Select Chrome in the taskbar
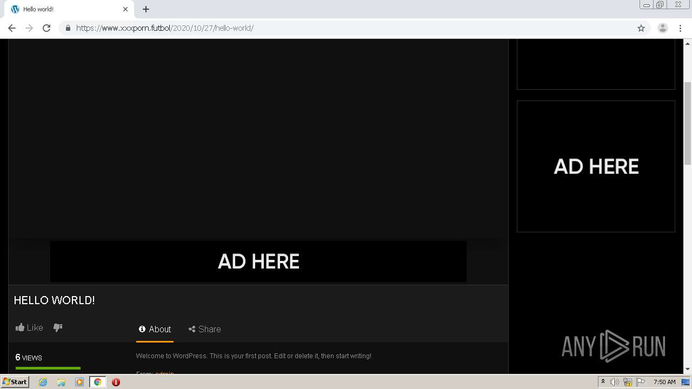Image resolution: width=692 pixels, height=389 pixels. point(98,382)
